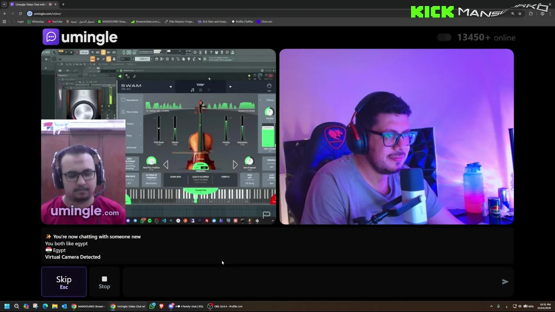Open a new browser tab

(x=63, y=4)
